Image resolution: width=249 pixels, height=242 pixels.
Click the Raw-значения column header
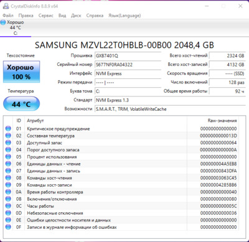coord(222,121)
